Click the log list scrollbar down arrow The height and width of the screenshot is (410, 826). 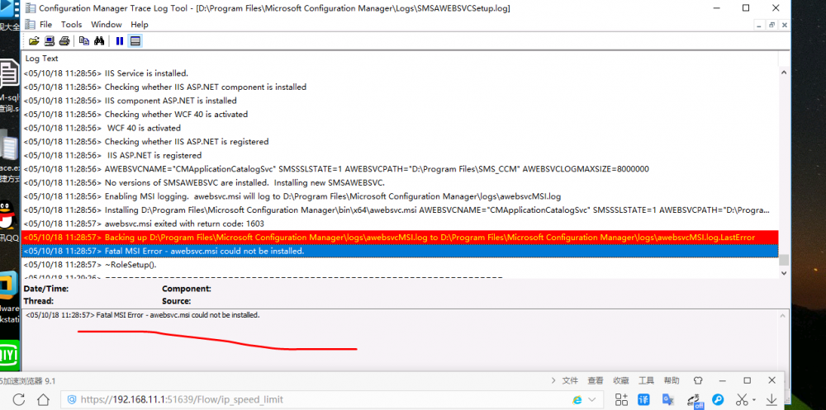point(784,272)
